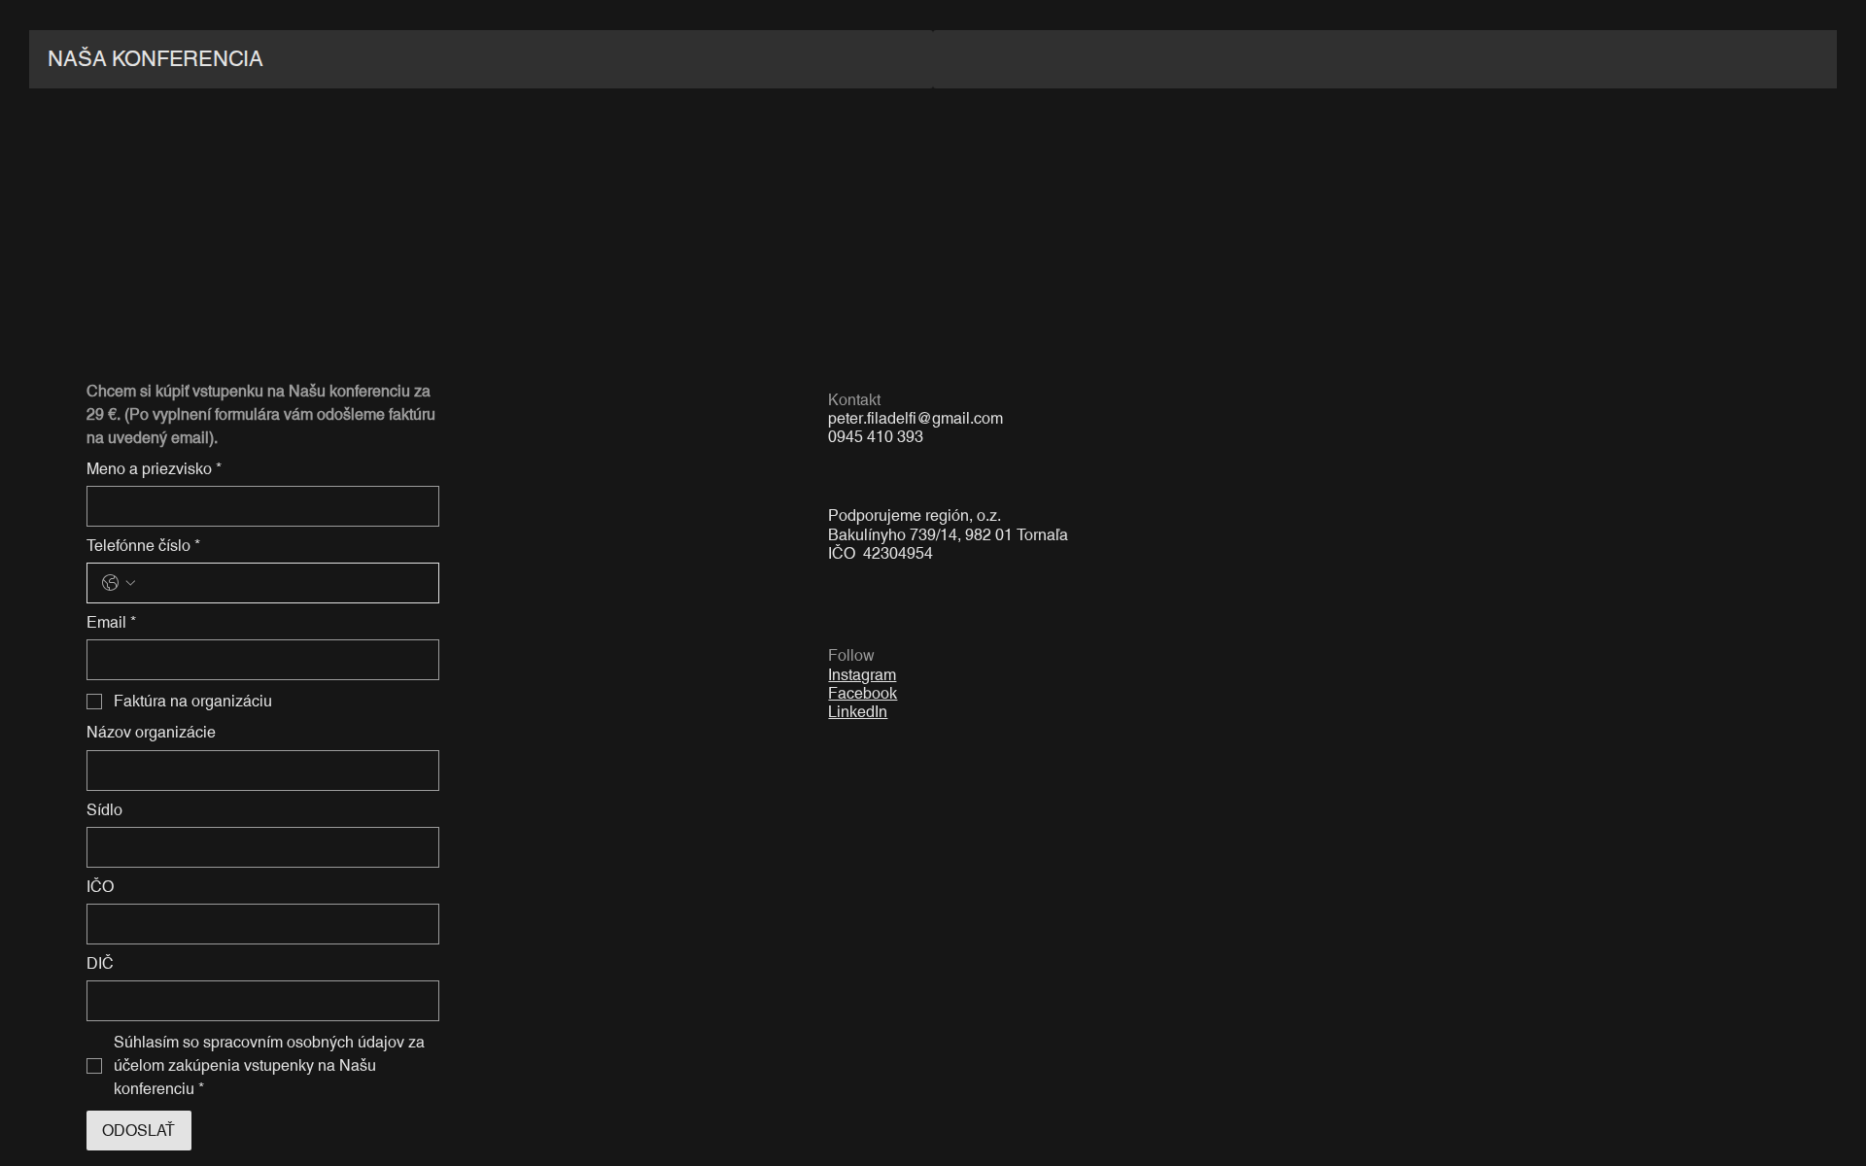Expand the phone prefix chevron
The image size is (1866, 1166).
[x=131, y=583]
